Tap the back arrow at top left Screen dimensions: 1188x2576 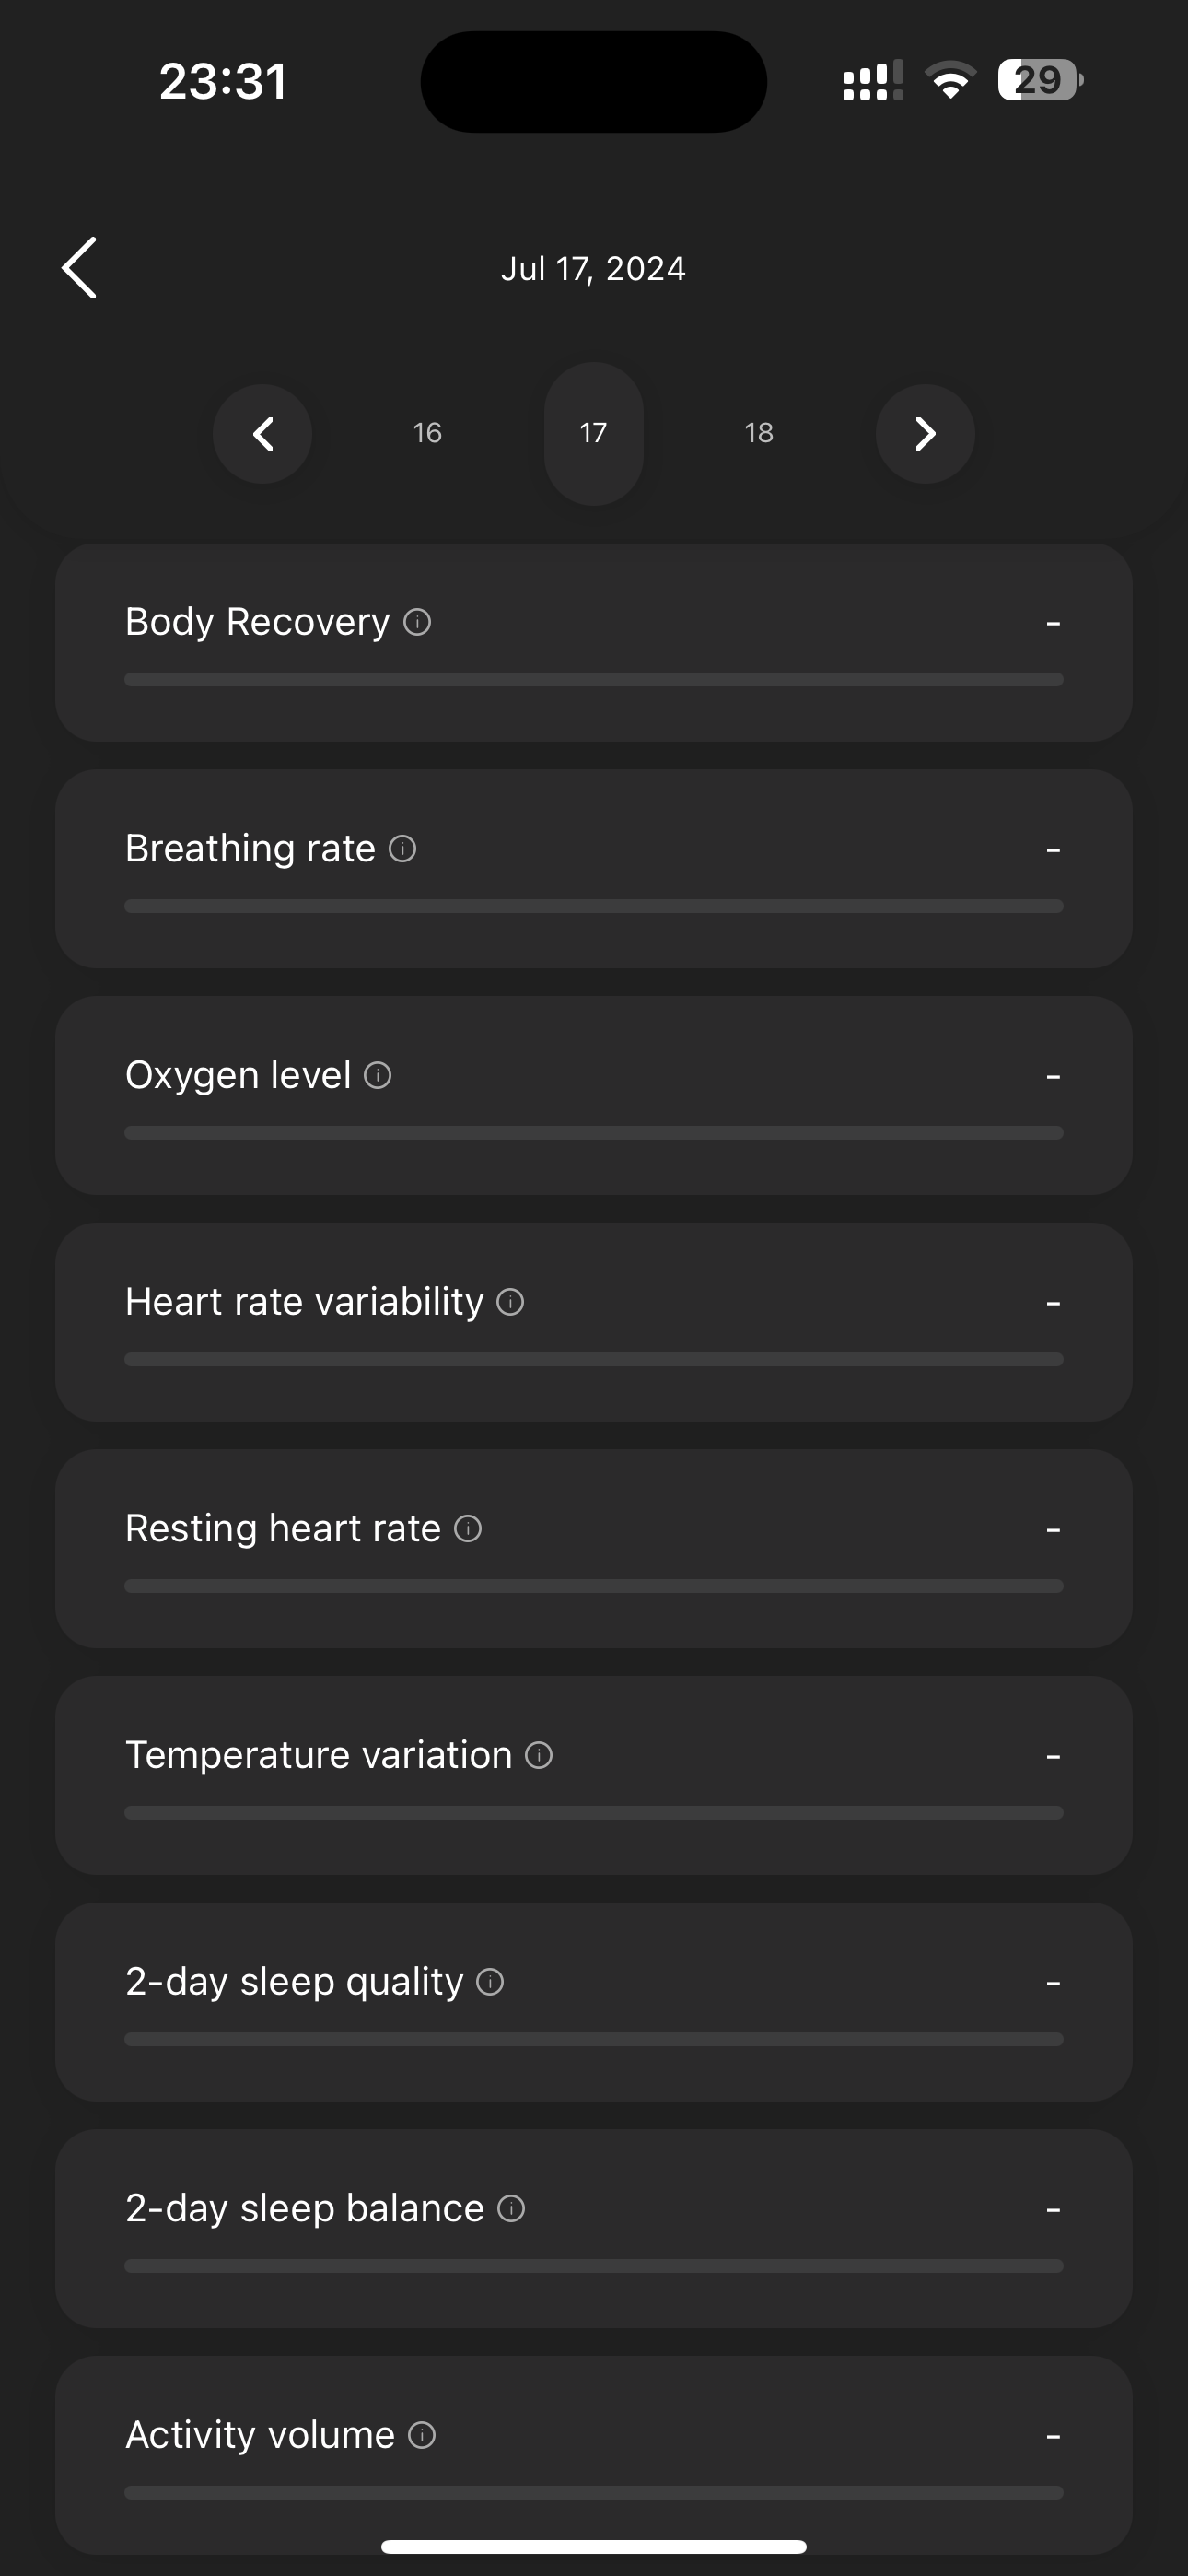click(x=80, y=267)
